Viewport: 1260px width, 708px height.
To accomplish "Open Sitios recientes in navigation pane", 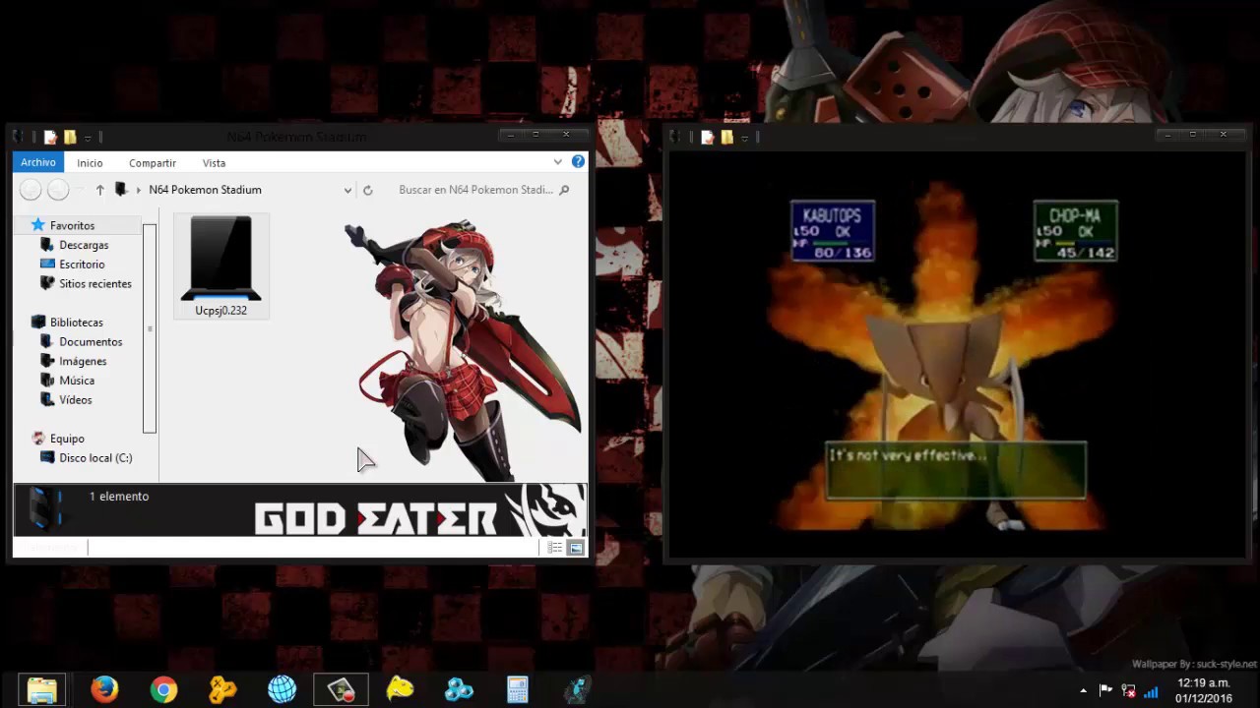I will [x=94, y=283].
